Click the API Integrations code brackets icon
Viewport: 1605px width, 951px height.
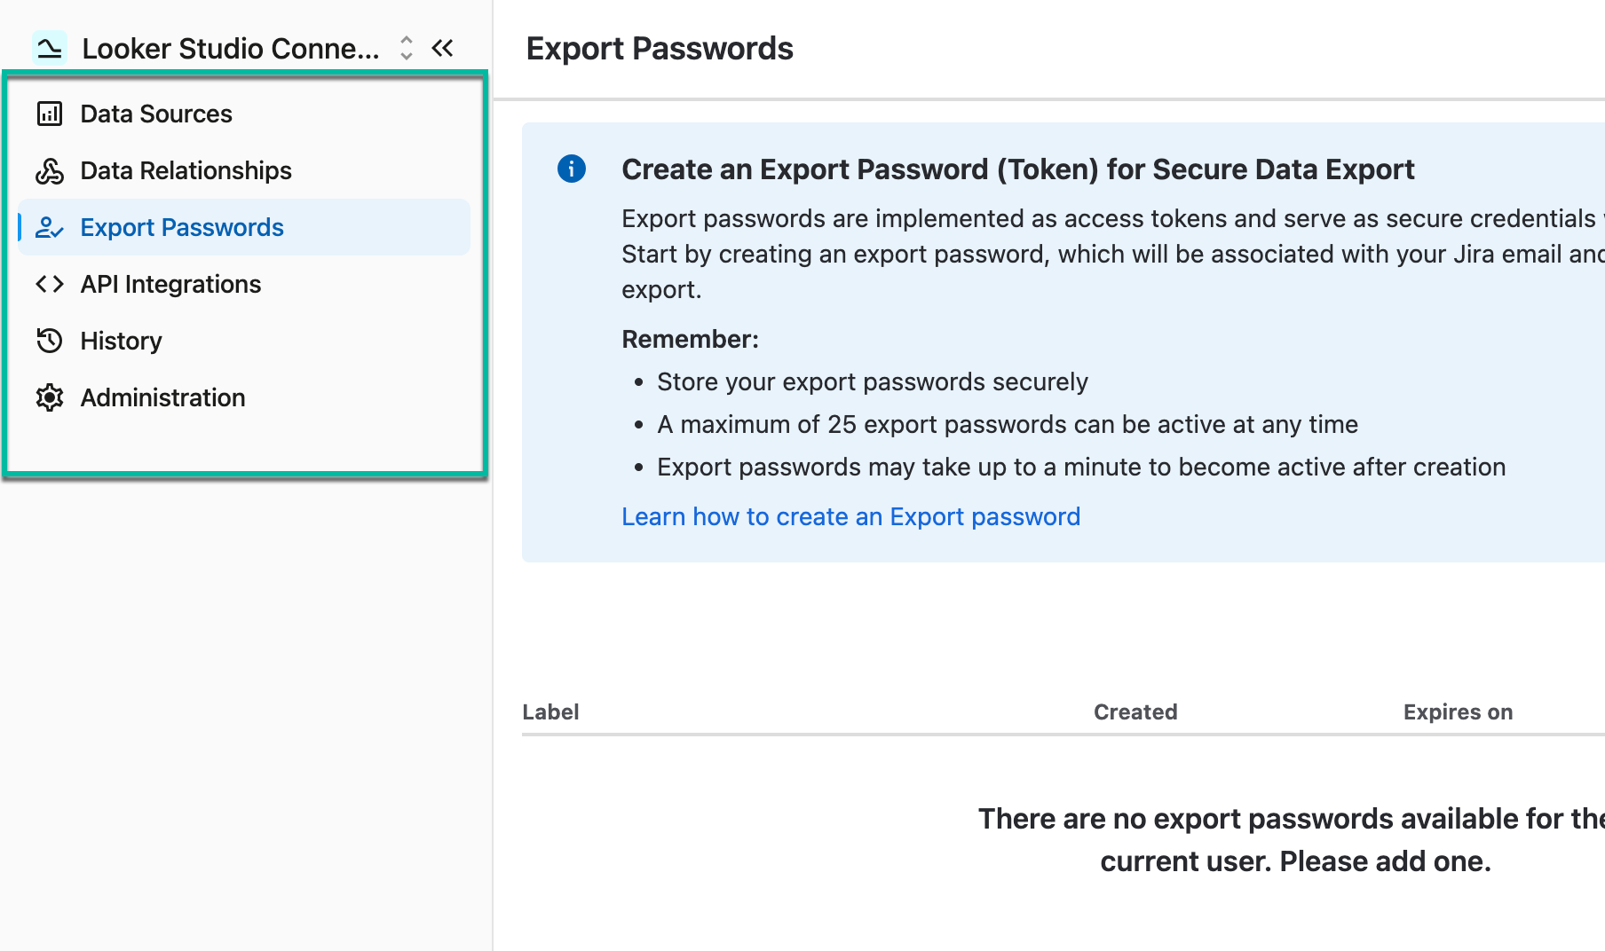coord(50,284)
